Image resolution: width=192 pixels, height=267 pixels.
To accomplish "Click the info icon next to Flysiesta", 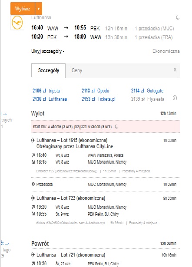I will pyautogui.click(x=175, y=98).
